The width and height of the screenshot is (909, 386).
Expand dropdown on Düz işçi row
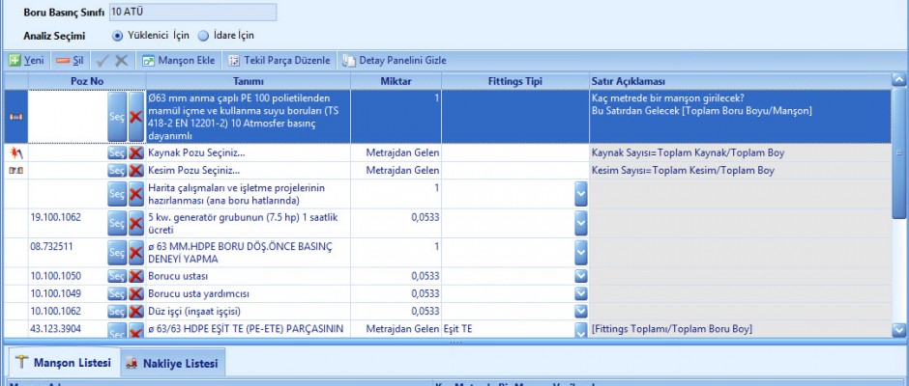[x=580, y=312]
